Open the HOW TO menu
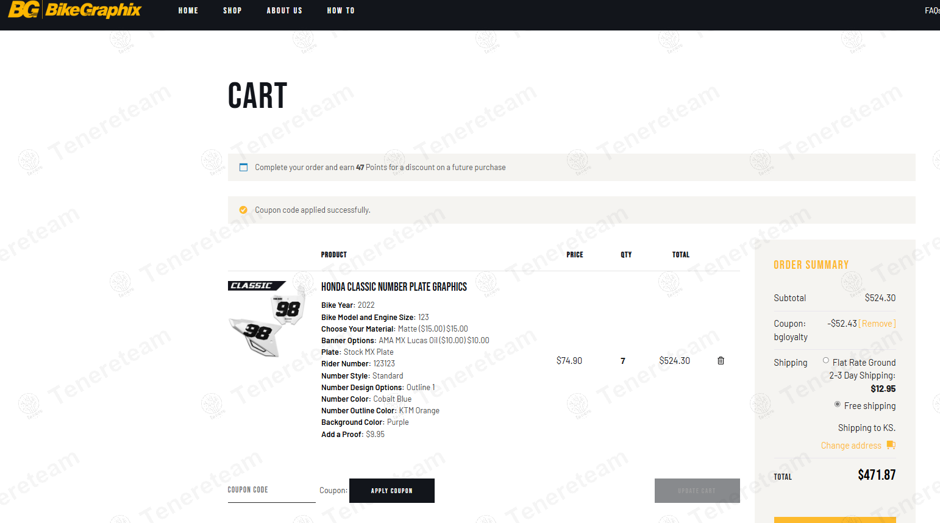This screenshot has width=940, height=523. tap(341, 11)
